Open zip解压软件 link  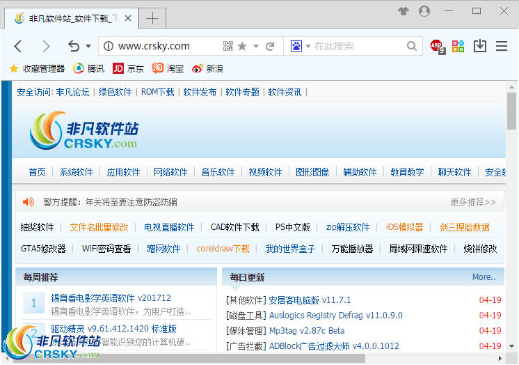click(348, 227)
